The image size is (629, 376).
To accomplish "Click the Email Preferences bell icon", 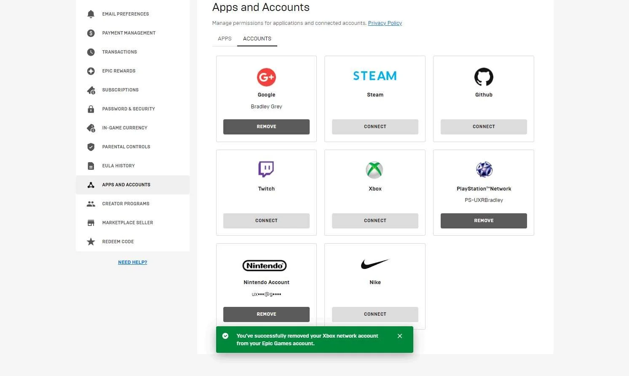I will [x=91, y=14].
